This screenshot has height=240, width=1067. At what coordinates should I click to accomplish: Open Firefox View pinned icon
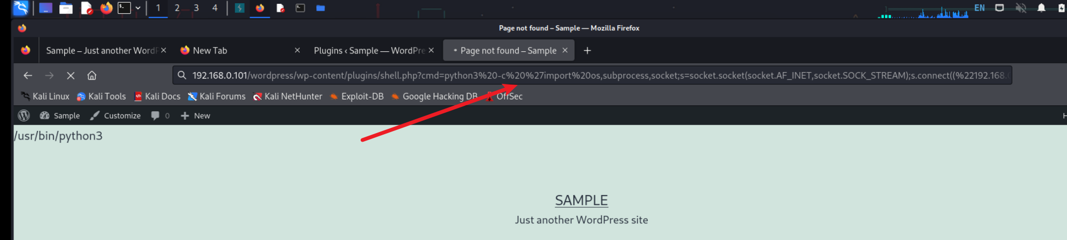tap(26, 50)
